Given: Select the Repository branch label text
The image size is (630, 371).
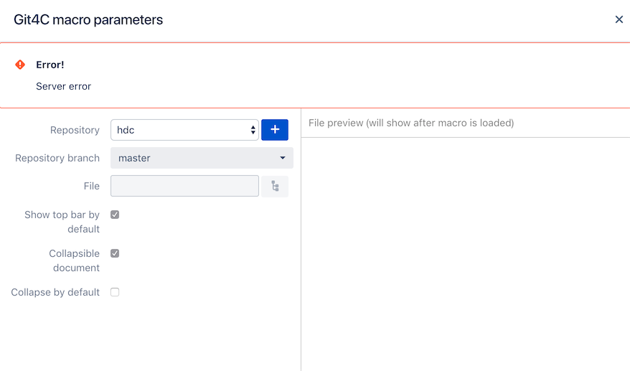Looking at the screenshot, I should pyautogui.click(x=57, y=158).
